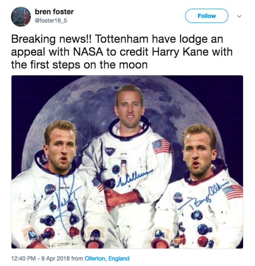The image size is (255, 266).
Task: Enlarge the astronauts photo attached to tweet
Action: click(x=127, y=162)
